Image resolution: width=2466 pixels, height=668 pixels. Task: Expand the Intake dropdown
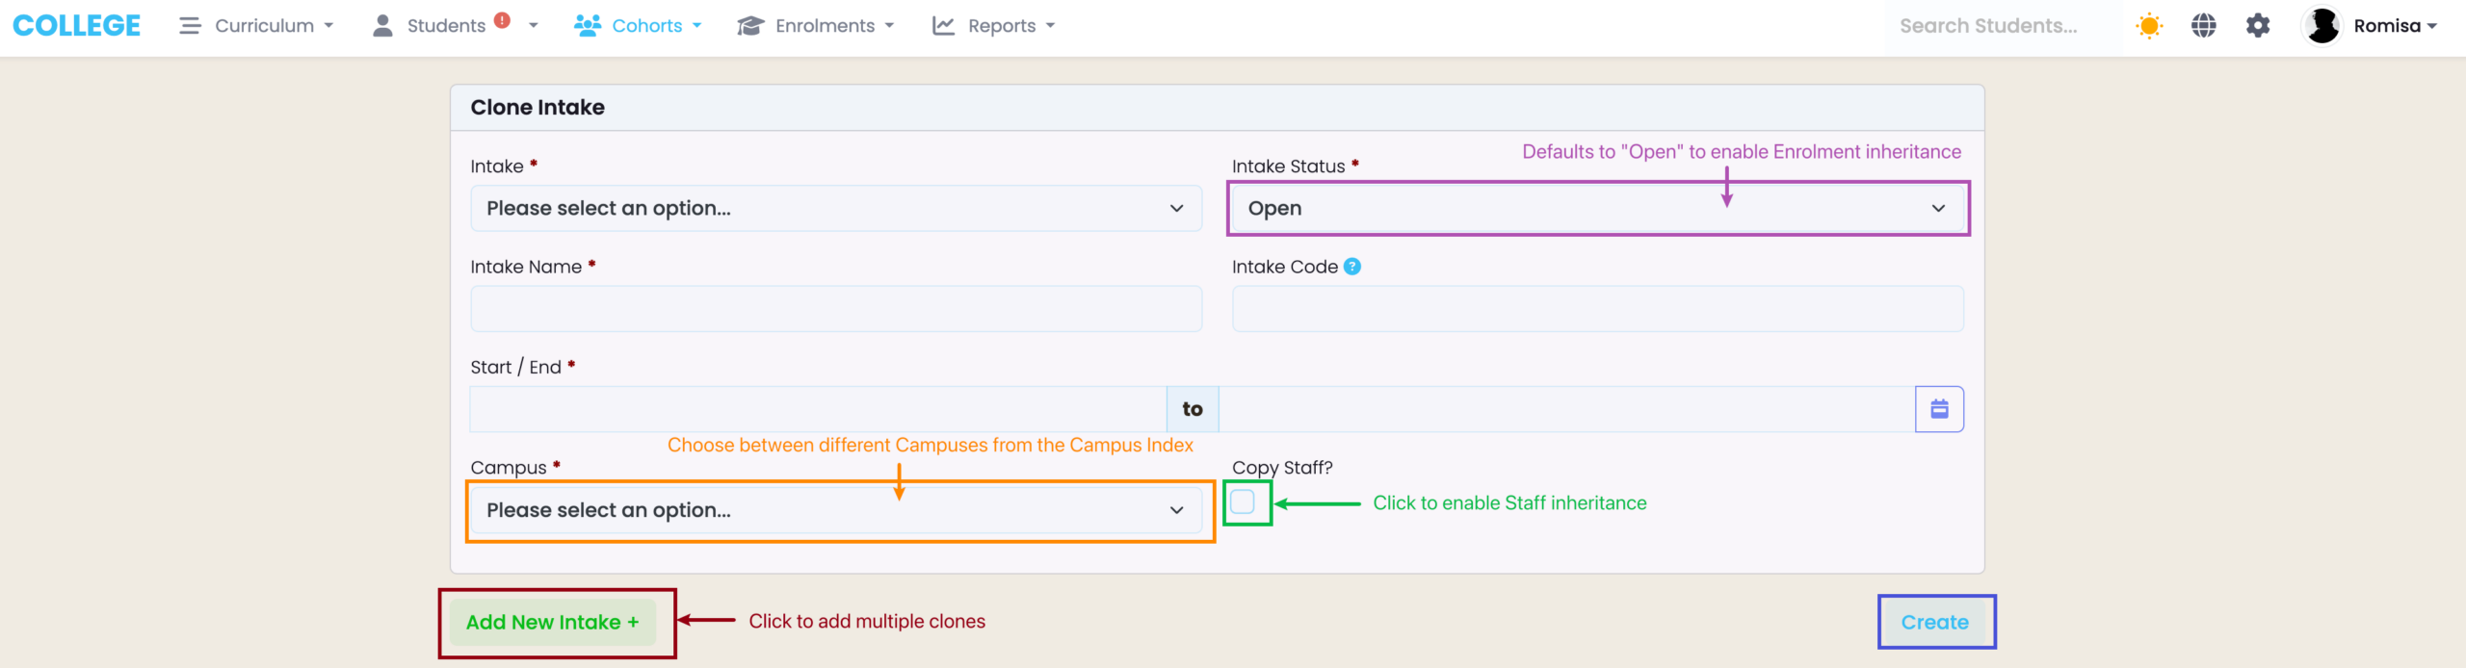point(835,209)
